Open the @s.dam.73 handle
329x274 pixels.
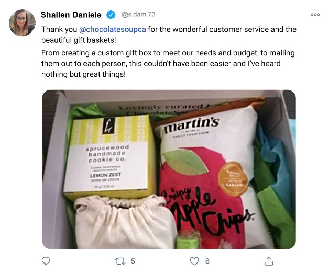coord(138,14)
